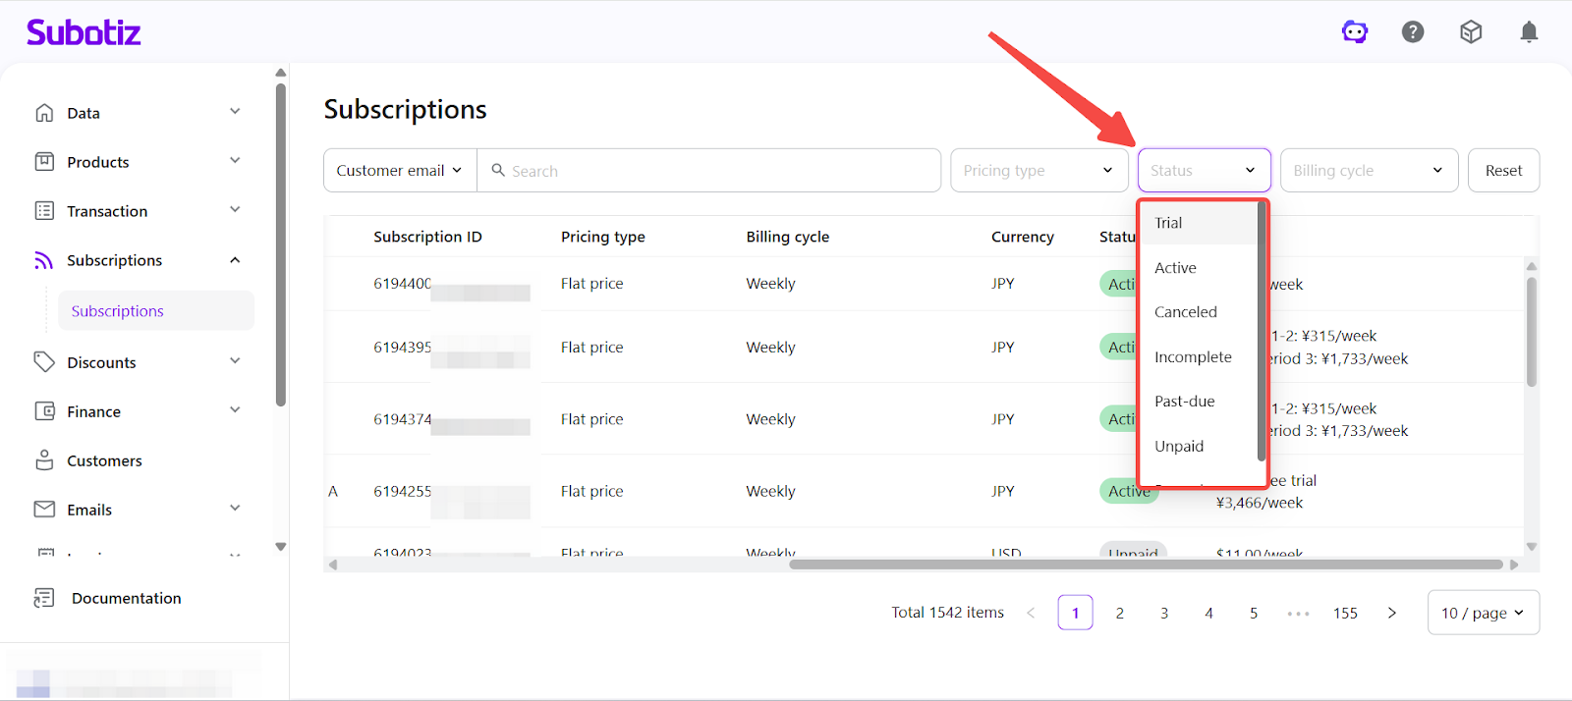Click the table's horizontal scrollbar
This screenshot has width=1572, height=701.
tap(1145, 565)
